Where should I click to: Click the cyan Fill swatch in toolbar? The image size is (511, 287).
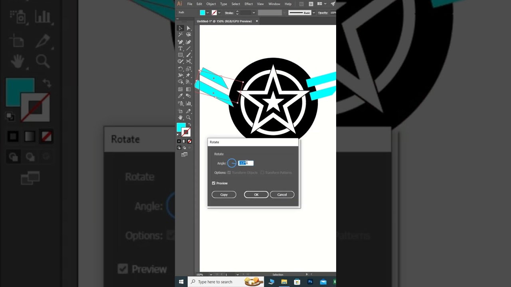click(x=181, y=127)
